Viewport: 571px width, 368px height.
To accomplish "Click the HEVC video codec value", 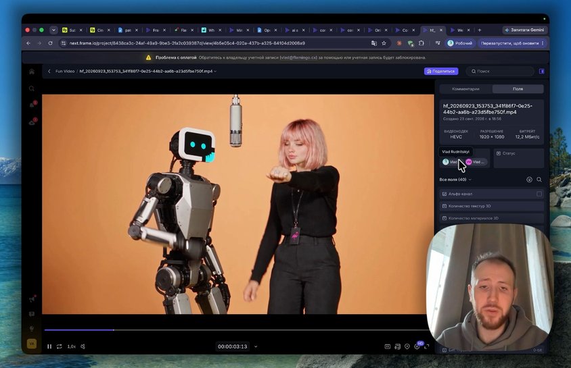I will pyautogui.click(x=456, y=137).
